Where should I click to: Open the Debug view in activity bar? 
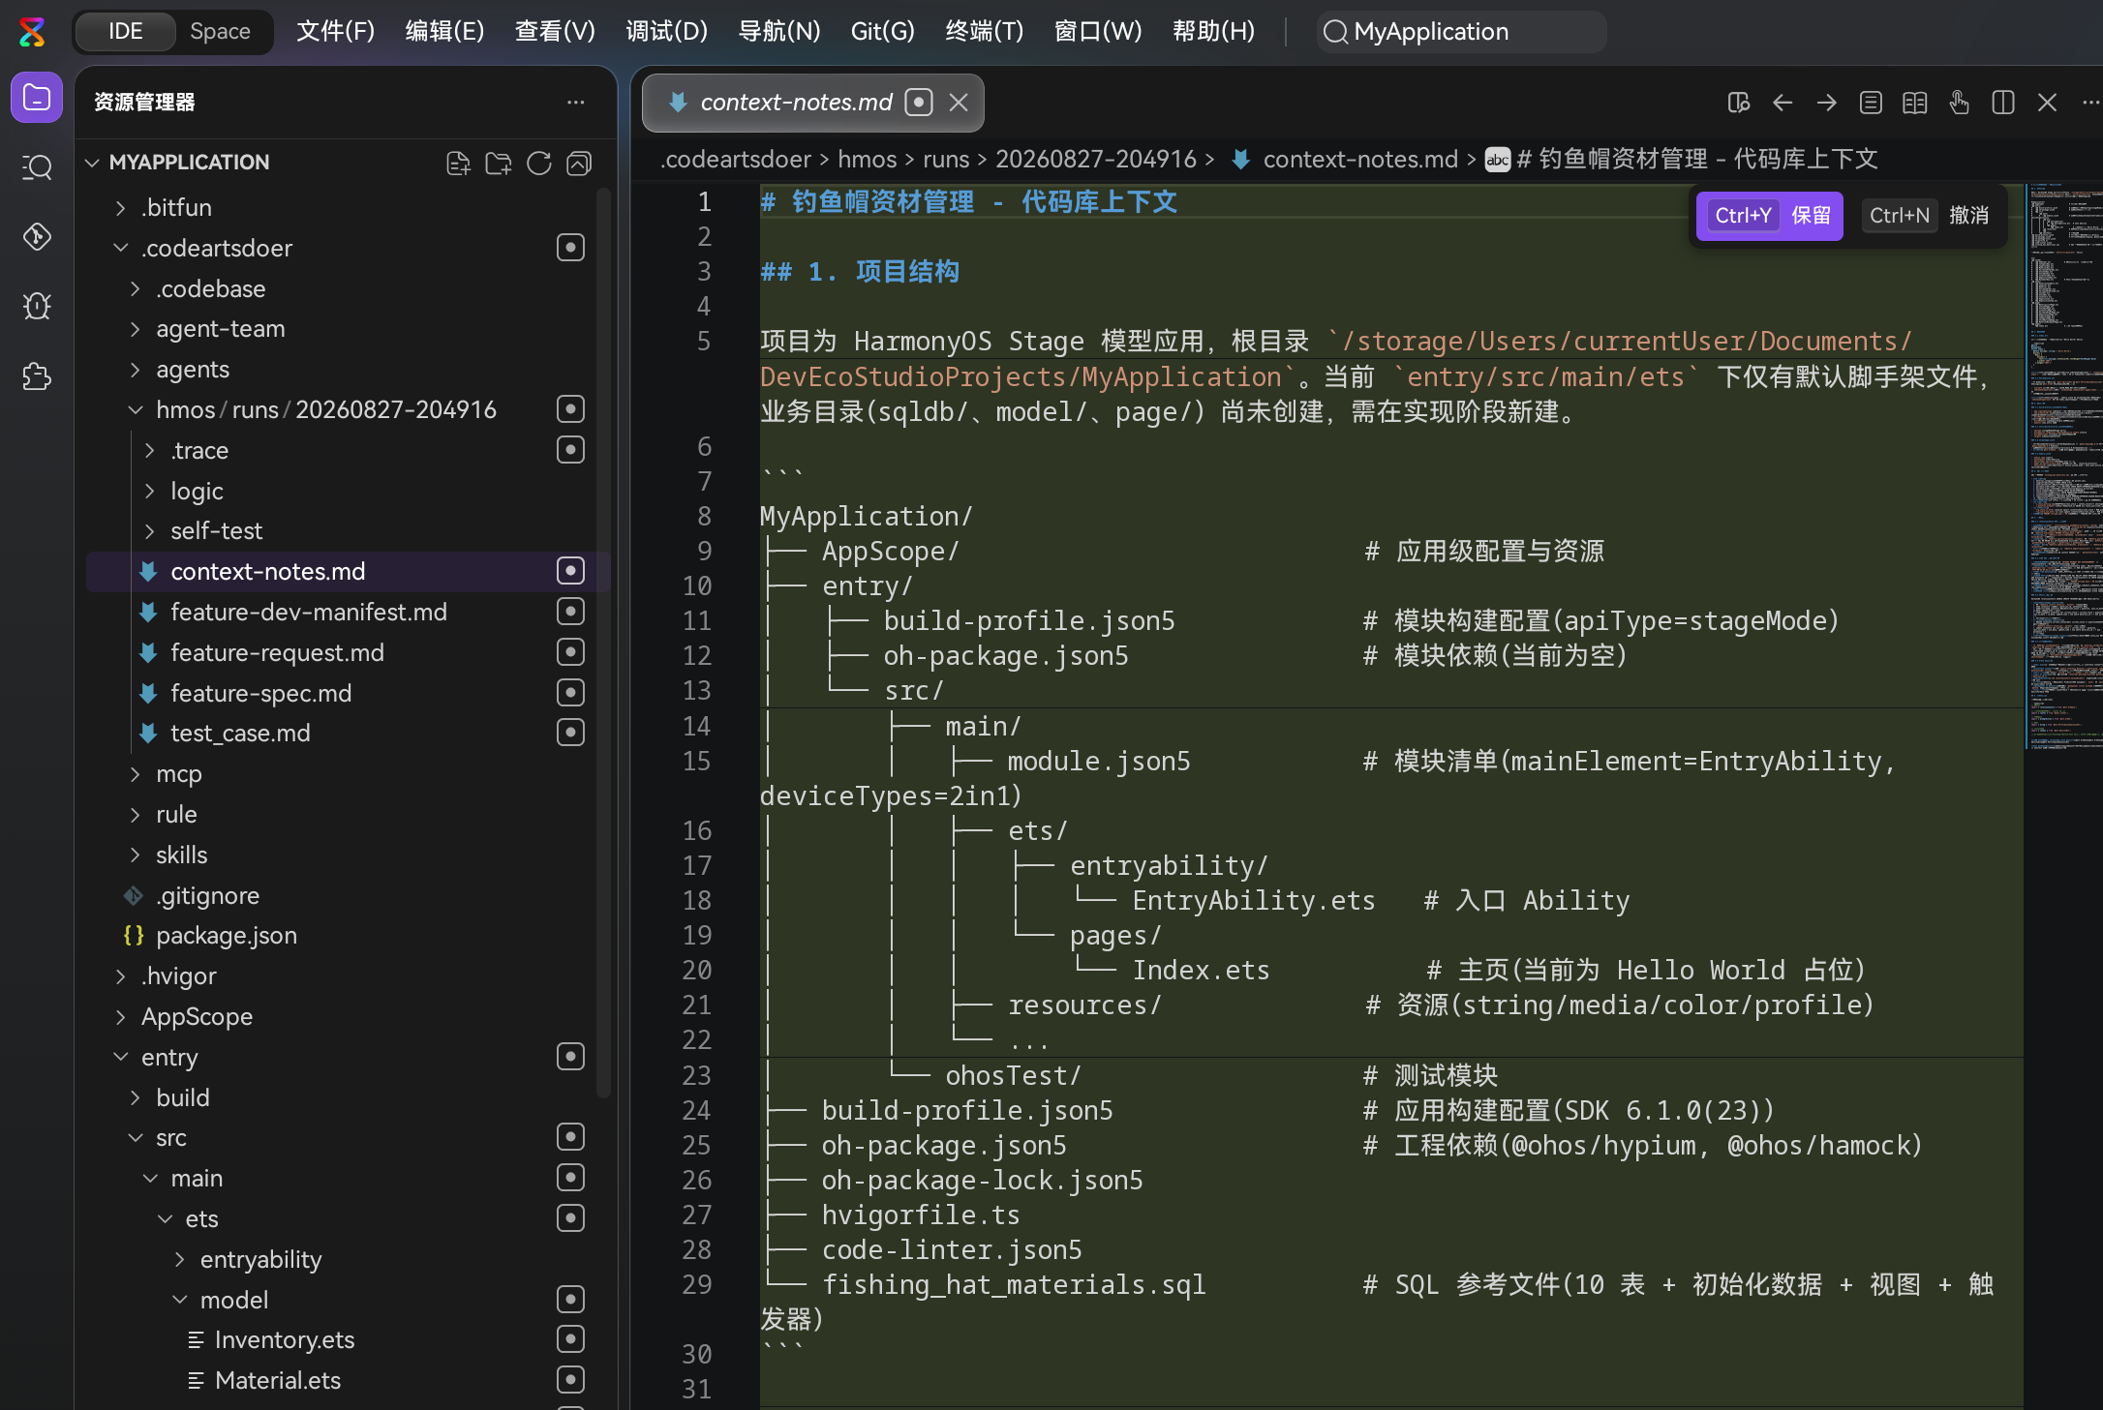coord(37,306)
